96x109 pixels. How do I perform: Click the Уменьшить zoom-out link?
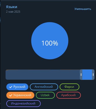[83, 9]
